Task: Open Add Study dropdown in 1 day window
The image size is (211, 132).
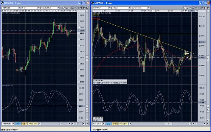Action: click(x=13, y=124)
